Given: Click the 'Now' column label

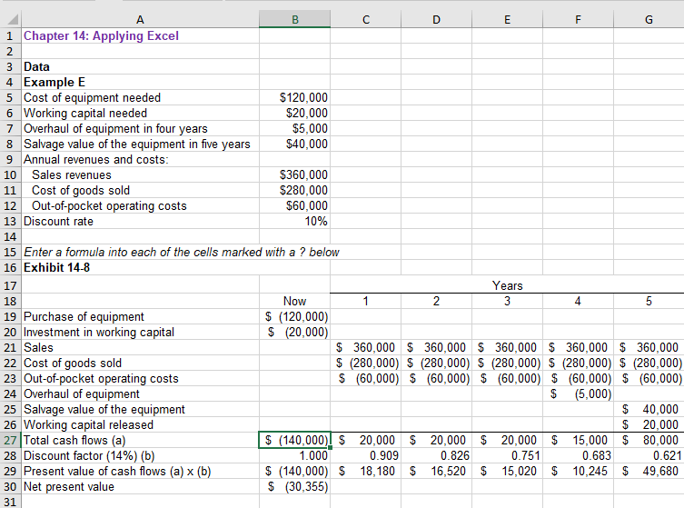Looking at the screenshot, I should (x=295, y=301).
